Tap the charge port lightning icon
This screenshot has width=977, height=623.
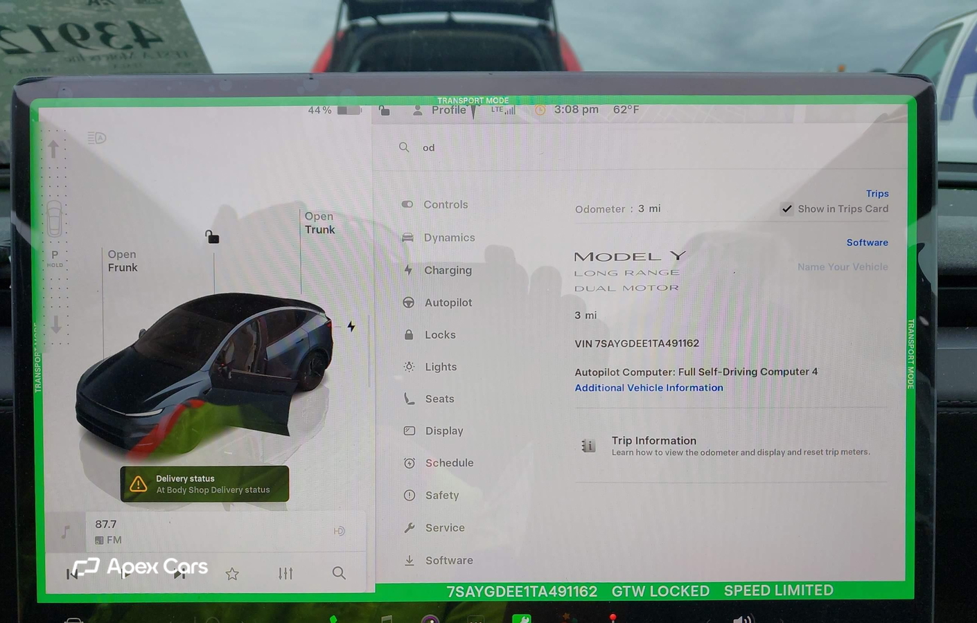click(x=351, y=326)
